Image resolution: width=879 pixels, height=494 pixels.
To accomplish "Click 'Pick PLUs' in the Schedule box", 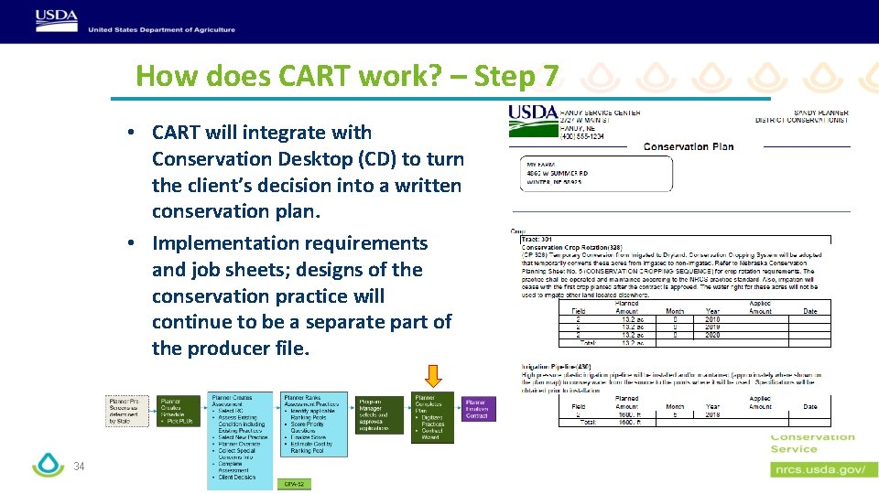I will tap(180, 421).
